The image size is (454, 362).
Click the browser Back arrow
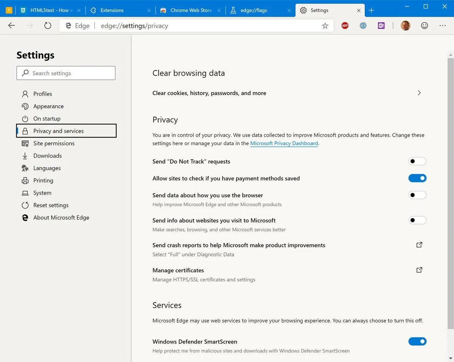pos(12,25)
